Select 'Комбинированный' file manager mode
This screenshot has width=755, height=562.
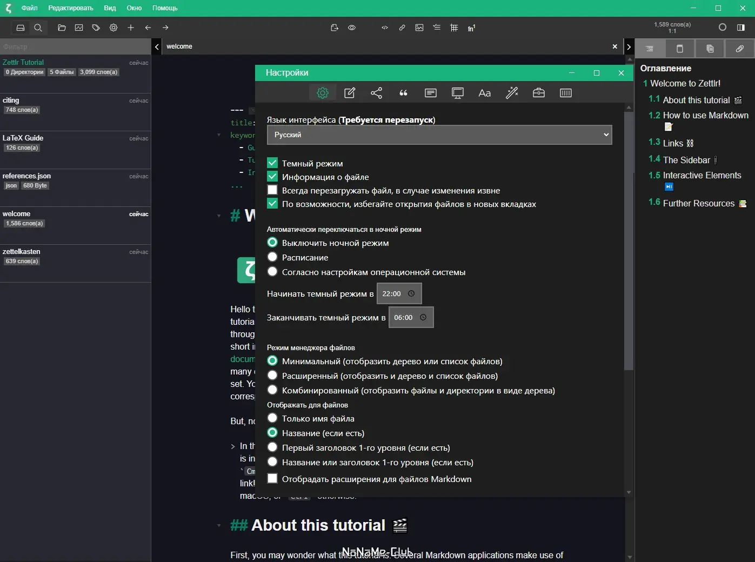click(x=272, y=390)
